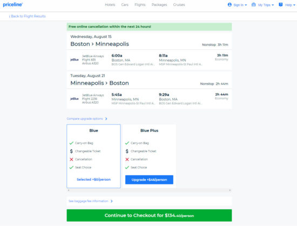297x226 pixels.
Task: Select the Blue fare card
Action: pos(93,156)
